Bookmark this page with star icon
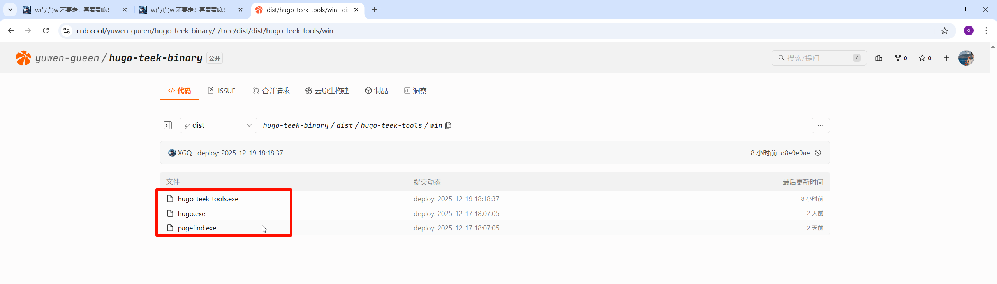 (x=944, y=31)
